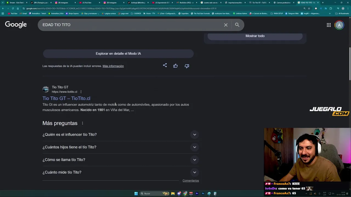Click the "Comentarios" link
This screenshot has width=351, height=197.
(191, 181)
